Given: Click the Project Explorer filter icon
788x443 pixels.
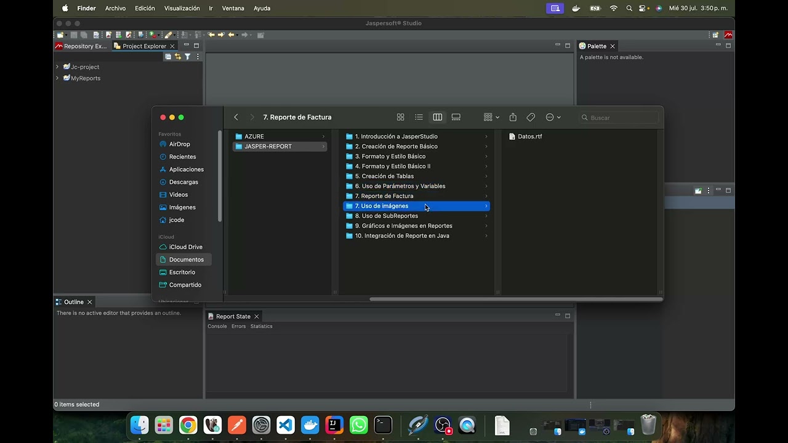Looking at the screenshot, I should [x=188, y=57].
